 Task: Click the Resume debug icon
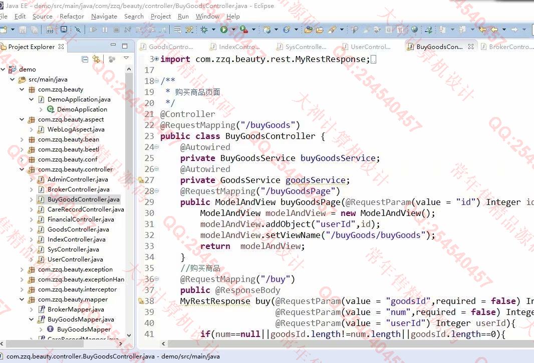click(x=93, y=30)
